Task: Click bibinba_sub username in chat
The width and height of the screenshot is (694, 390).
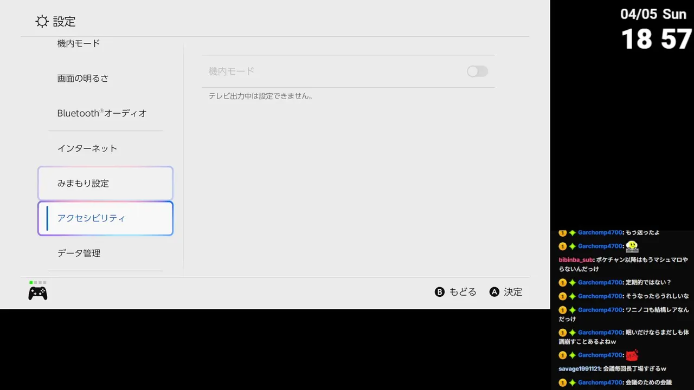Action: coord(576,260)
